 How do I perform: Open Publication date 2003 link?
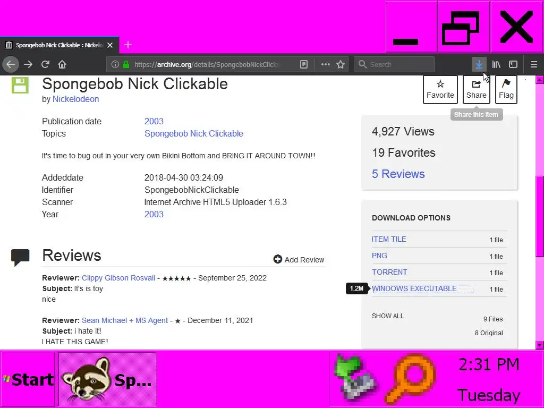[154, 122]
